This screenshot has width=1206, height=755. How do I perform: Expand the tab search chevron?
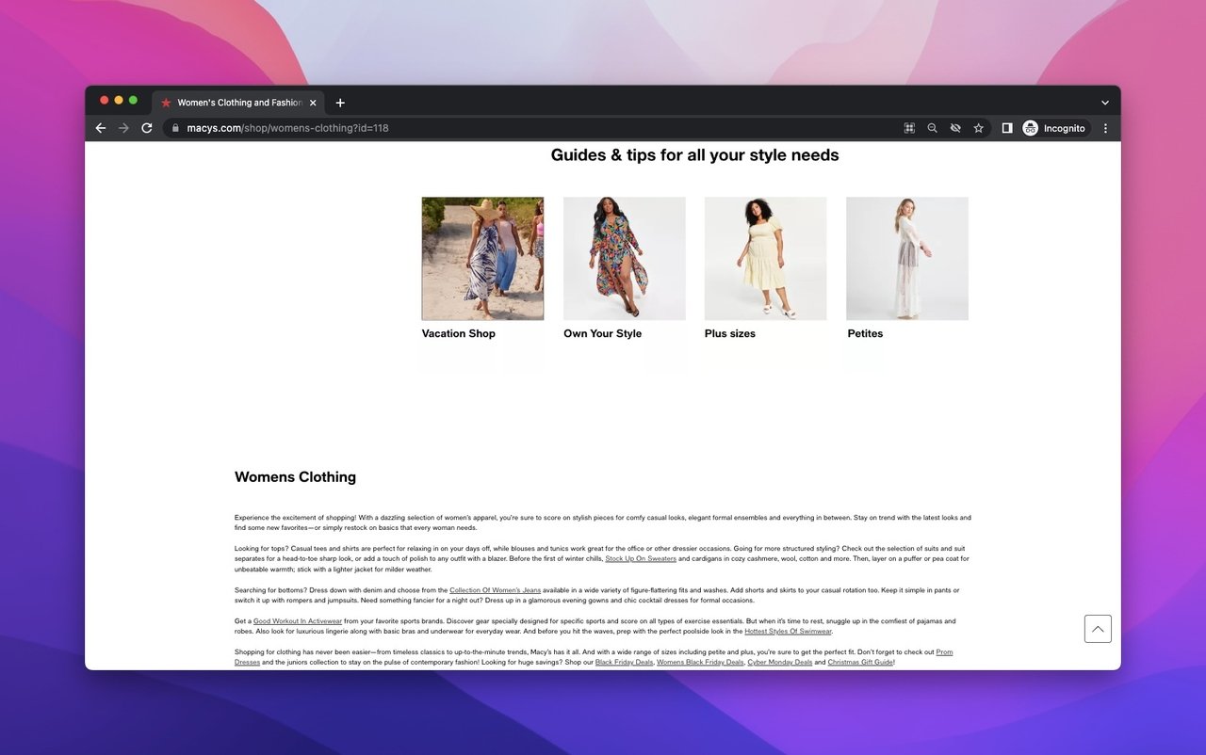point(1105,103)
